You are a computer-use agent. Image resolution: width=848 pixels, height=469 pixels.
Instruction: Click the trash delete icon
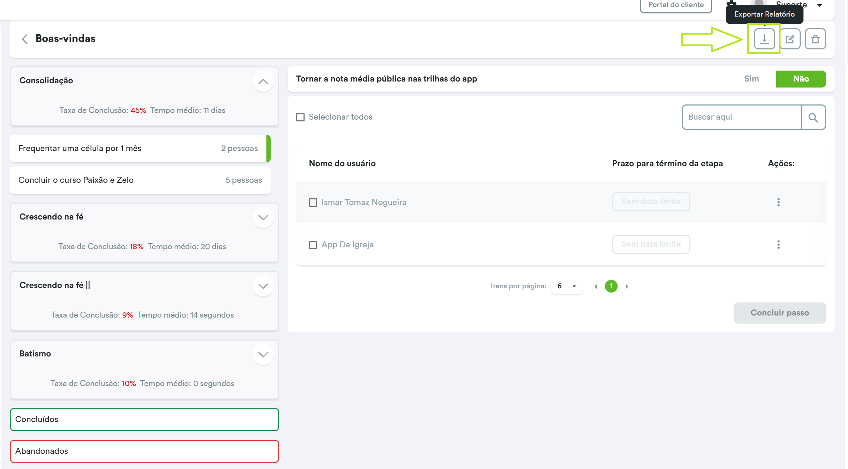[815, 39]
